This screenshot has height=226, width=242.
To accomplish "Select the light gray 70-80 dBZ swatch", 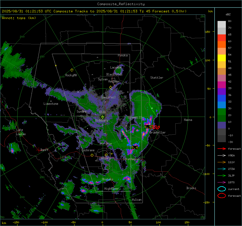I will (222, 24).
